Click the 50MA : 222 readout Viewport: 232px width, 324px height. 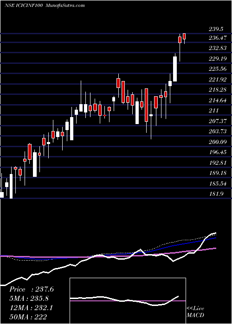[28, 317]
